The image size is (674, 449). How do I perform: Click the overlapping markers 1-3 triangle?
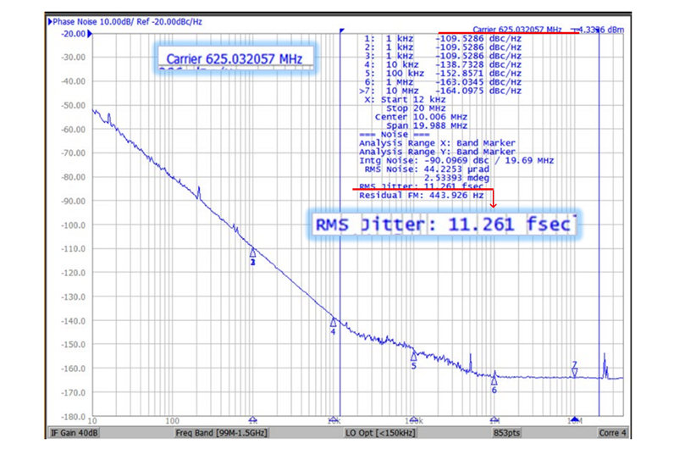pyautogui.click(x=252, y=252)
